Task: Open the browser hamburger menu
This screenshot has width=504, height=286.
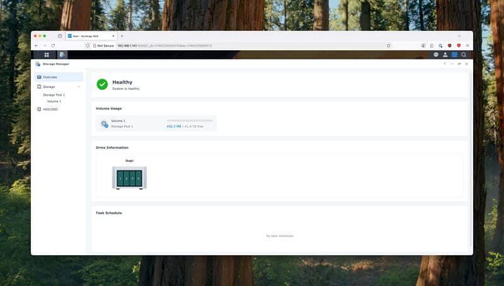Action: tap(467, 45)
